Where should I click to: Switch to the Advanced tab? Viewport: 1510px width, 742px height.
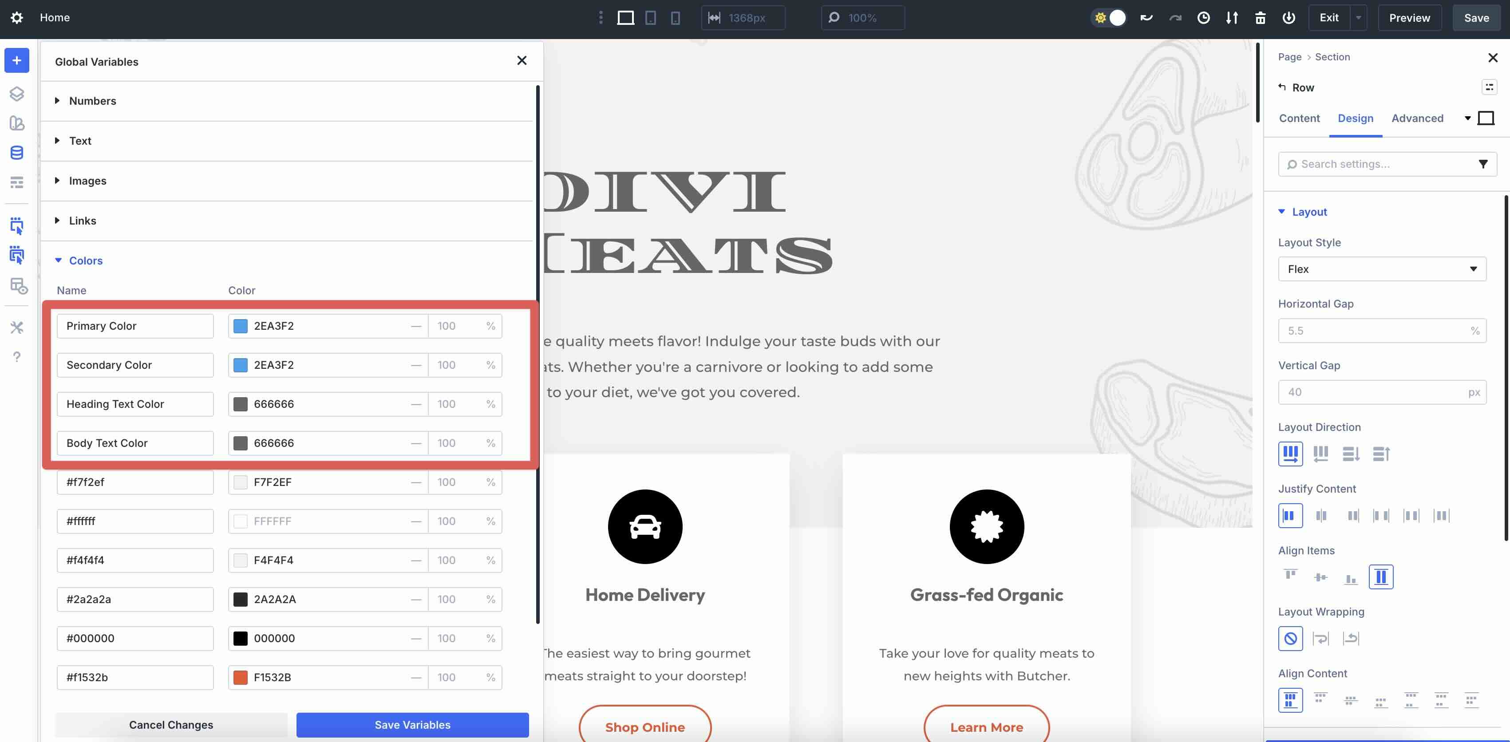[x=1417, y=118]
